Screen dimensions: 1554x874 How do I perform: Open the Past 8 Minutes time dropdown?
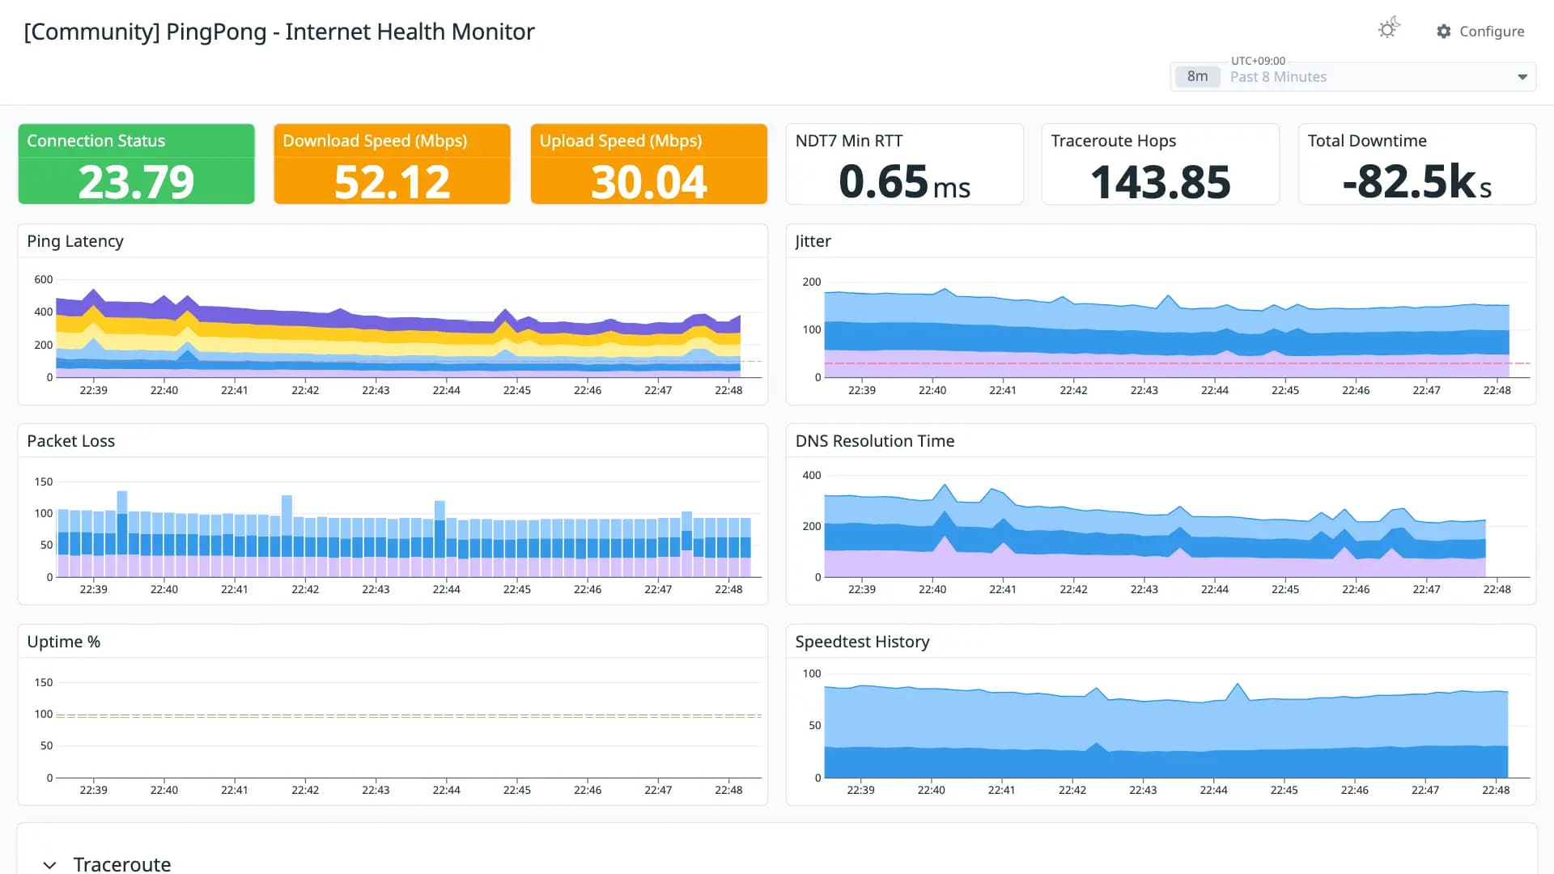coord(1352,77)
